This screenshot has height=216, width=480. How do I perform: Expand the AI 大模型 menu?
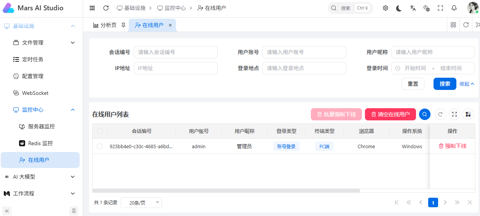click(41, 177)
